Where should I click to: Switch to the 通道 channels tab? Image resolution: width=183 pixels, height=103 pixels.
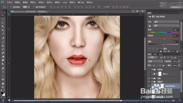coord(155,54)
